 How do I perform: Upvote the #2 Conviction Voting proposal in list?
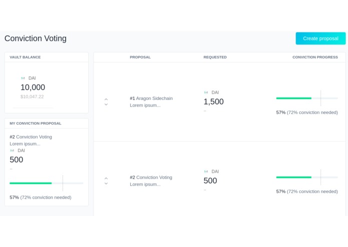click(106, 178)
